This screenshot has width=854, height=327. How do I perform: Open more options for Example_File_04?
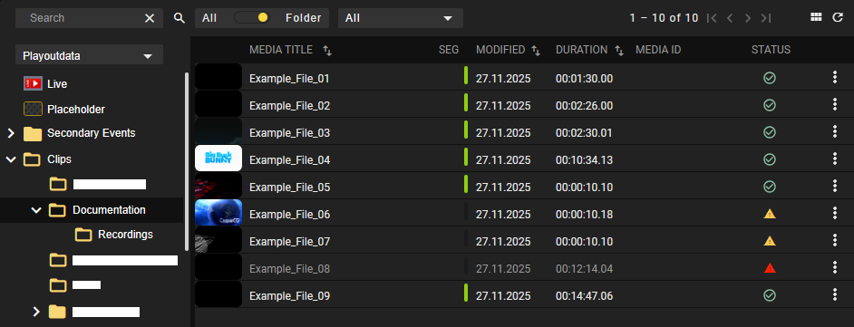[835, 159]
